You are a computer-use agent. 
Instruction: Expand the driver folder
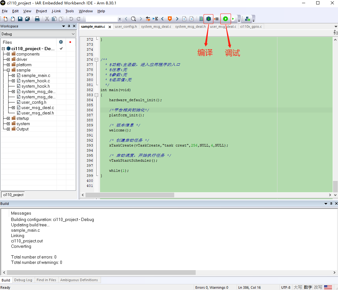pyautogui.click(x=8, y=60)
